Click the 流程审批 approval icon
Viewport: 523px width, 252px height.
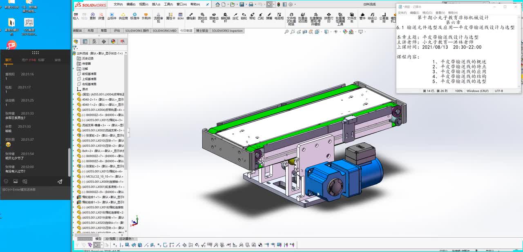[x=159, y=17]
